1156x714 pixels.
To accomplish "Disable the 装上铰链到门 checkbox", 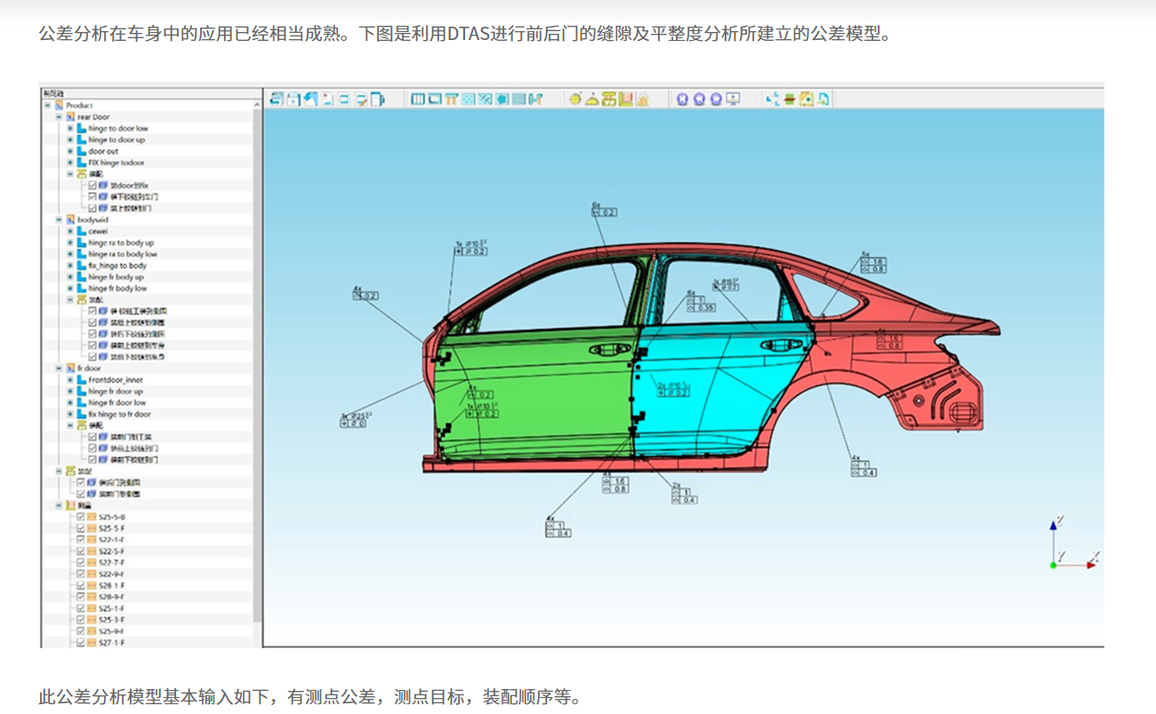I will (x=92, y=207).
